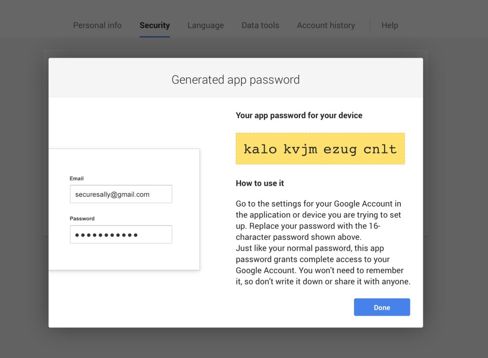Viewport: 488px width, 358px height.
Task: Click the masked password dots
Action: tap(100, 234)
